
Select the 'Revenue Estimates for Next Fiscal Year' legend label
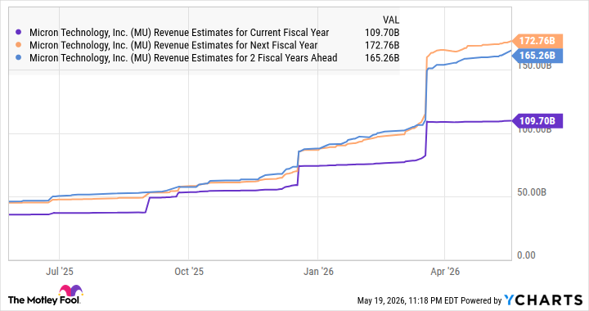(173, 46)
